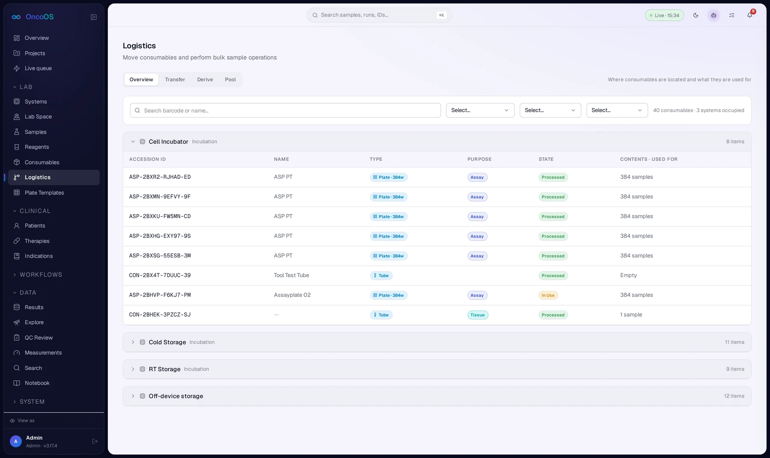770x458 pixels.
Task: Open row ASP-2BXMN-9EFVY-9F
Action: tap(437, 197)
